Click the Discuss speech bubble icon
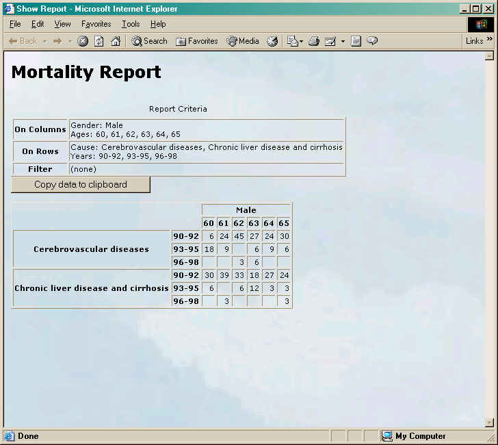498x445 pixels. click(x=372, y=41)
